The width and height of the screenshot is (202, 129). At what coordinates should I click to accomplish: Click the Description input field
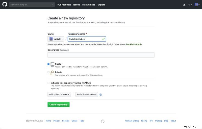tap(101, 55)
